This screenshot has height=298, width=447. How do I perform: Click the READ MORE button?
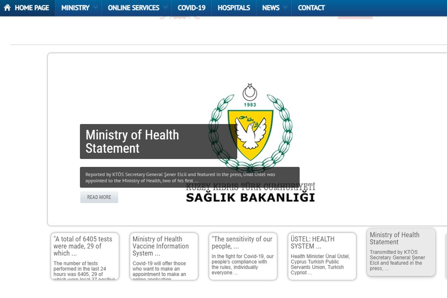(x=99, y=197)
